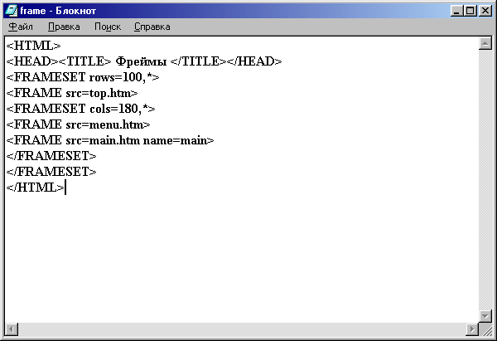Click the horizontal scrollbar right arrow
This screenshot has height=341, width=497.
pos(472,329)
